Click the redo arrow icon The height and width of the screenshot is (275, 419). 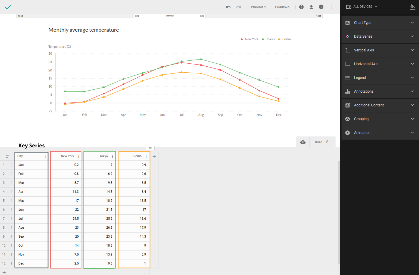point(238,7)
